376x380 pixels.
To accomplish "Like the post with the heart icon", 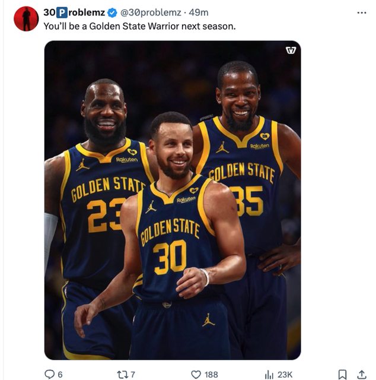I will pyautogui.click(x=196, y=374).
